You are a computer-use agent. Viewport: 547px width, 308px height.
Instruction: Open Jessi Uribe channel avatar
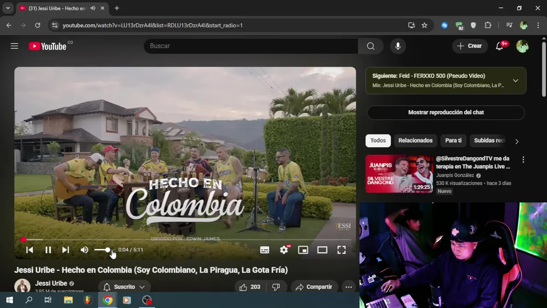pos(22,286)
